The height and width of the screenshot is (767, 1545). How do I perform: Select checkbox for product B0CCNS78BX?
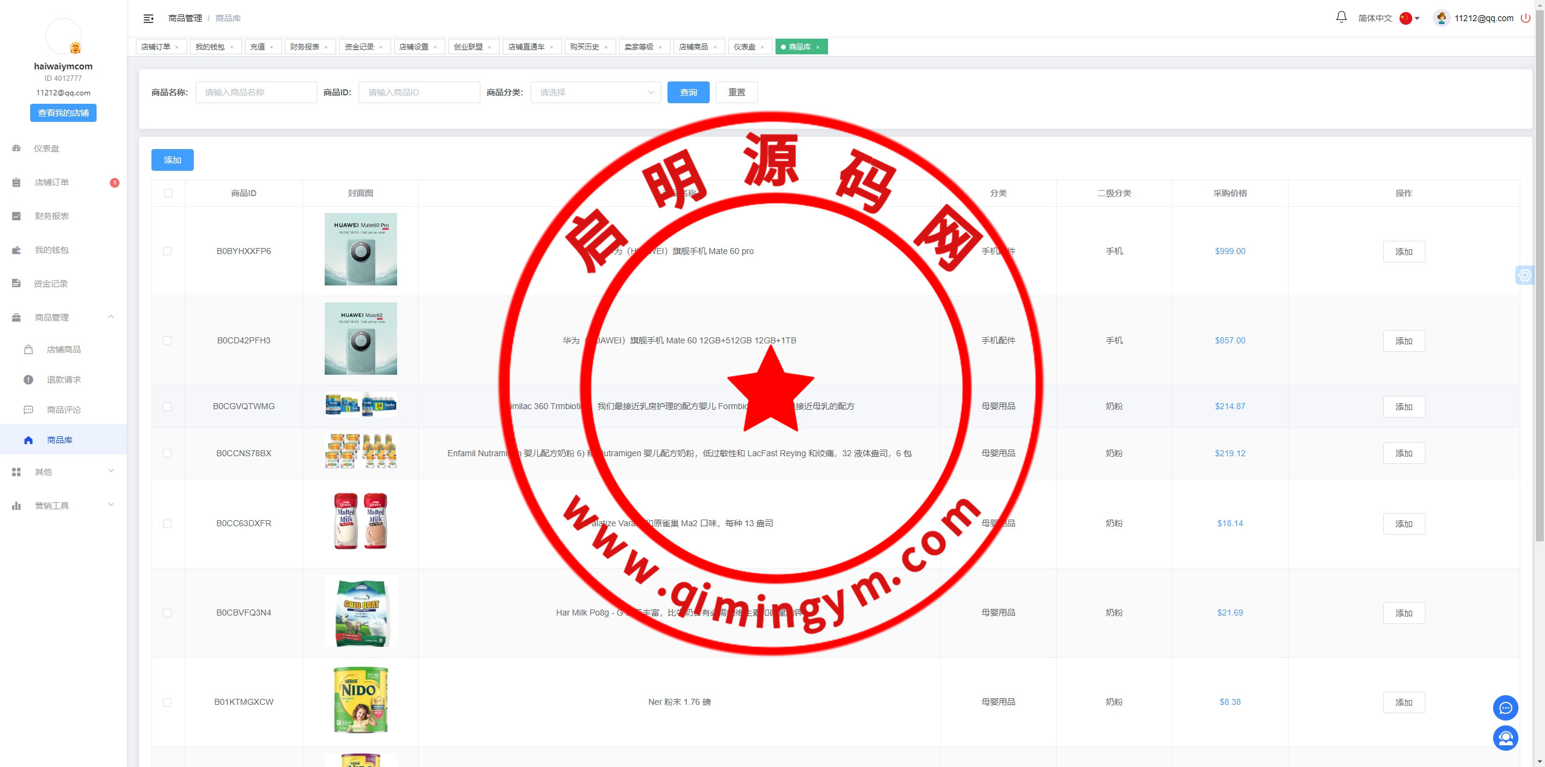[x=167, y=453]
